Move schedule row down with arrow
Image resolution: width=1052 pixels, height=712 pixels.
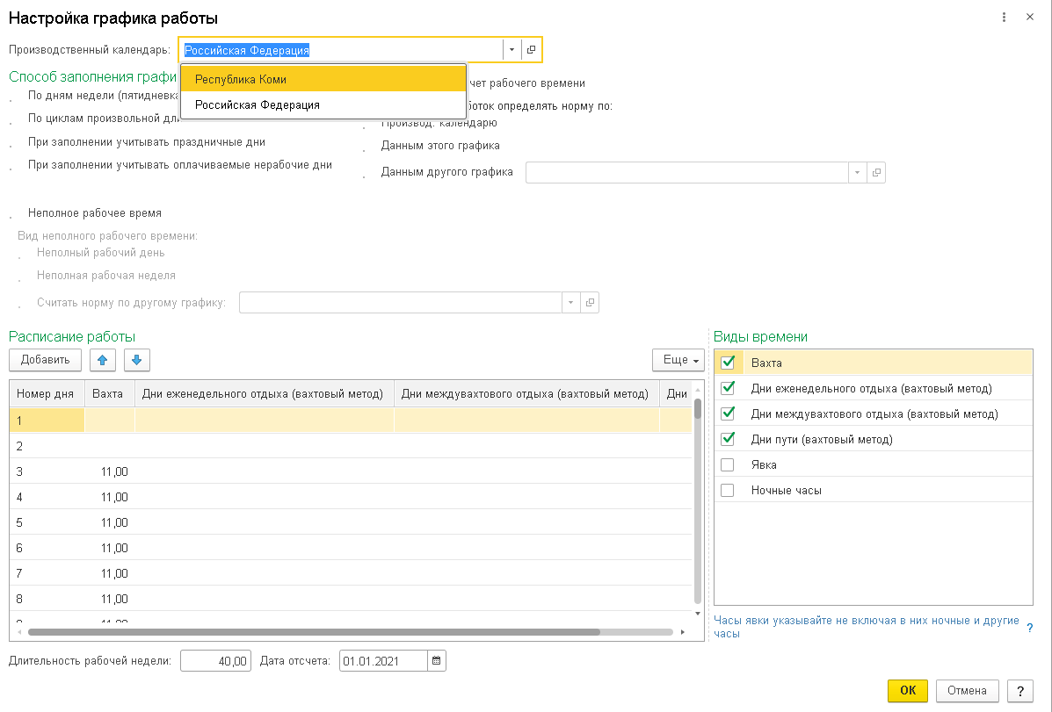tap(137, 360)
